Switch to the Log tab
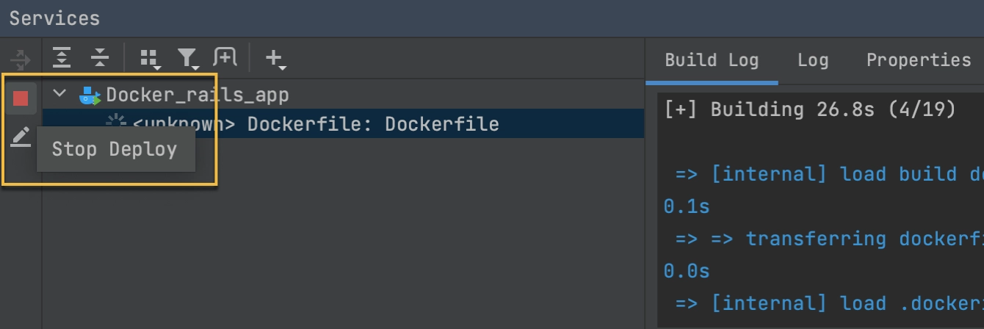This screenshot has width=984, height=329. click(813, 59)
